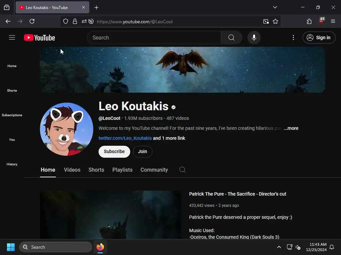Click the muted volume icon in tray

[x=298, y=247]
